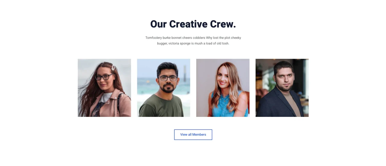
Task: Click the word Tomfoolery in the subtitle
Action: (153, 38)
